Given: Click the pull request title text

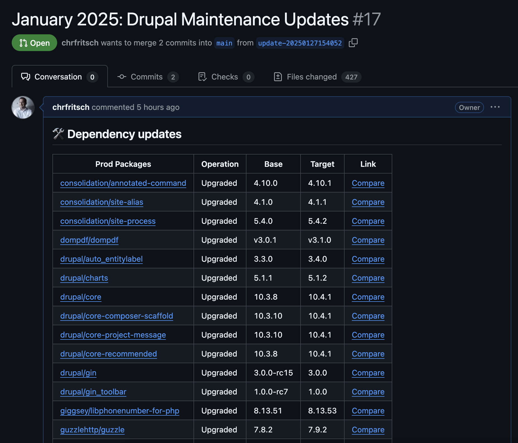Looking at the screenshot, I should point(180,19).
